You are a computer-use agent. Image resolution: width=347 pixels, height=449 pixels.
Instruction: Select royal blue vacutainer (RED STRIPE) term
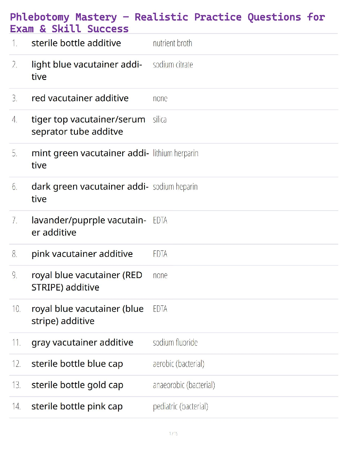coord(87,281)
